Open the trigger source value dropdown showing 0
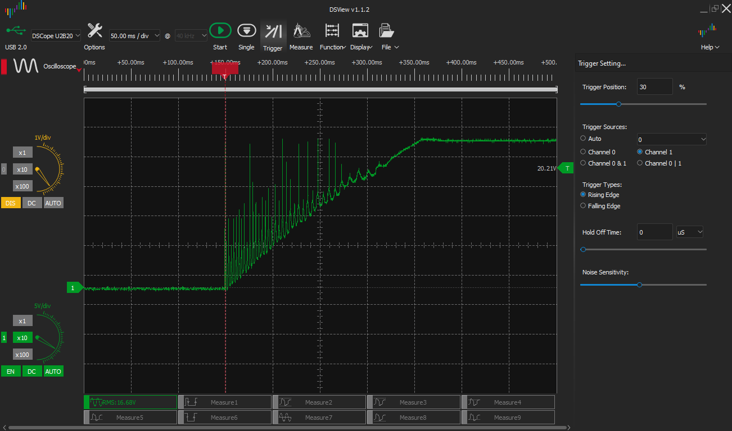This screenshot has height=431, width=732. tap(671, 139)
